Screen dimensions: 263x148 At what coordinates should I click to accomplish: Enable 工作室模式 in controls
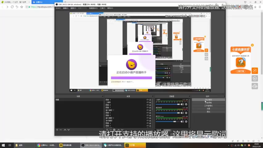[x=208, y=106]
